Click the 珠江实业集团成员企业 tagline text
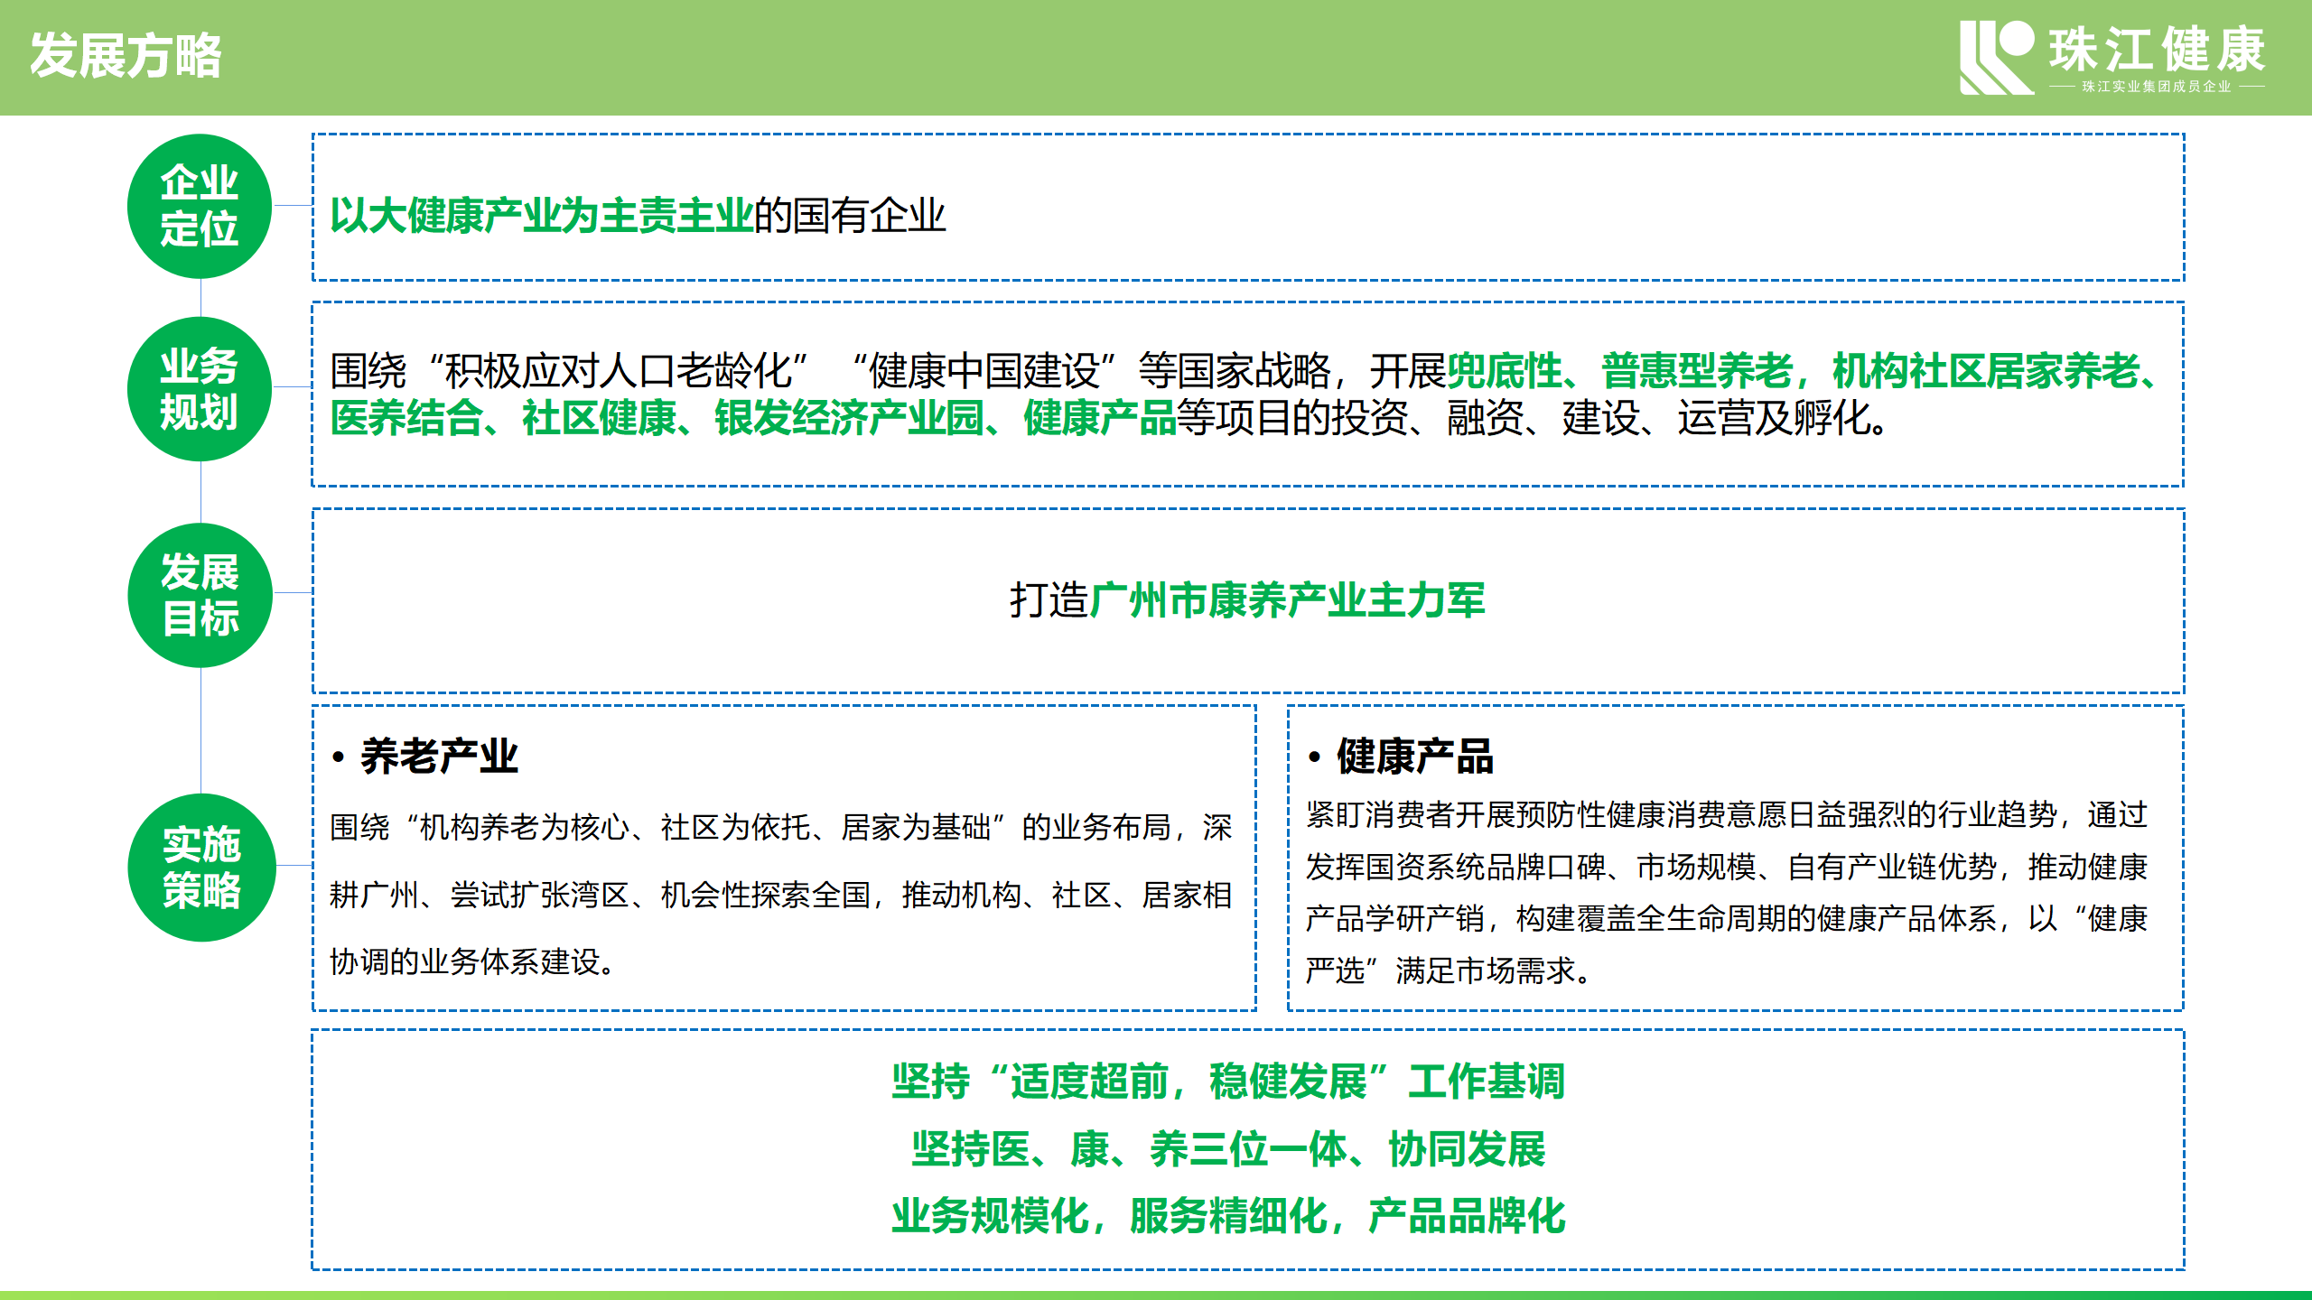2312x1300 pixels. point(2156,87)
